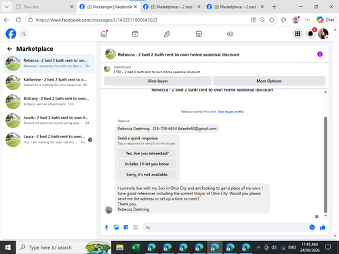Go back with the browser back arrow
The width and height of the screenshot is (339, 254).
[x=7, y=20]
